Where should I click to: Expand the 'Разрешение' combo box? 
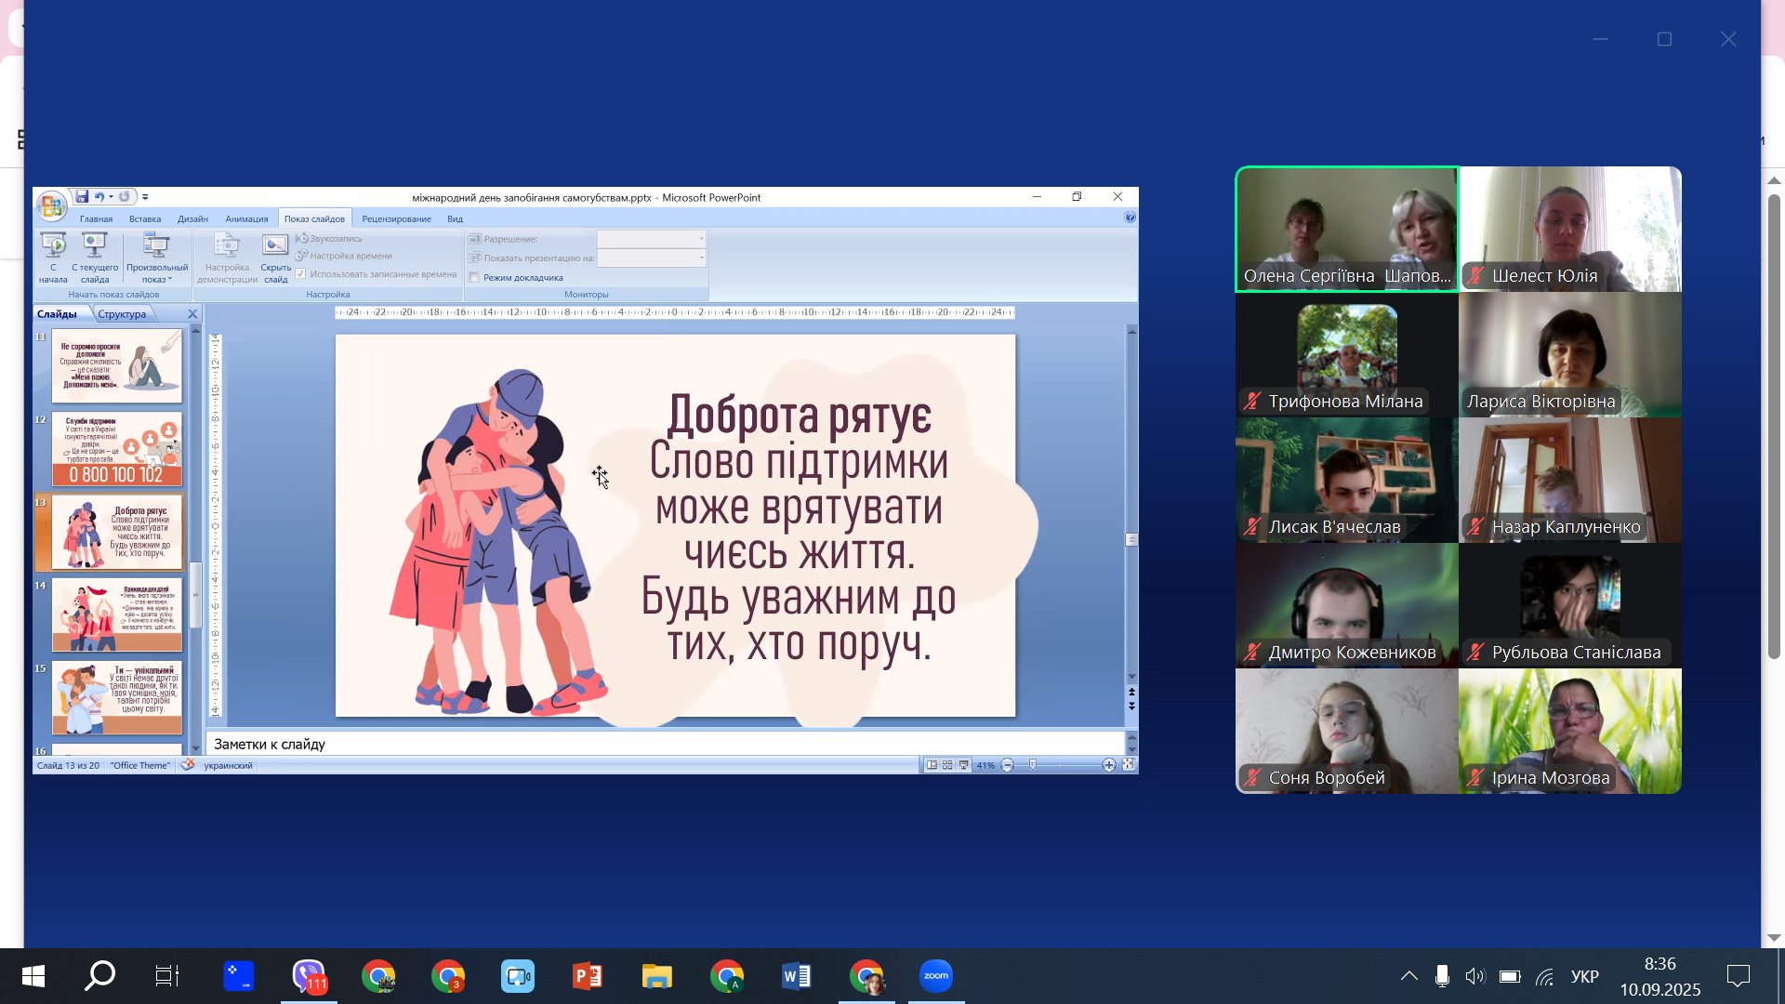tap(701, 239)
